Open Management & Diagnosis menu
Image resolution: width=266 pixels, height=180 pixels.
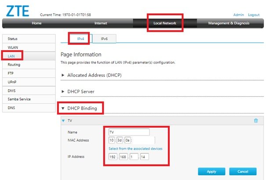[229, 23]
